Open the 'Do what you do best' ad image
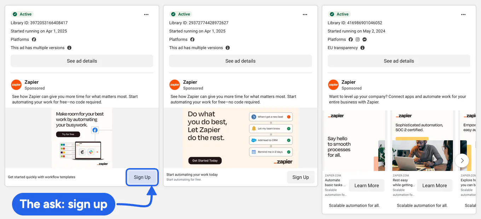Viewport: 481px width, 219px height. click(240, 138)
